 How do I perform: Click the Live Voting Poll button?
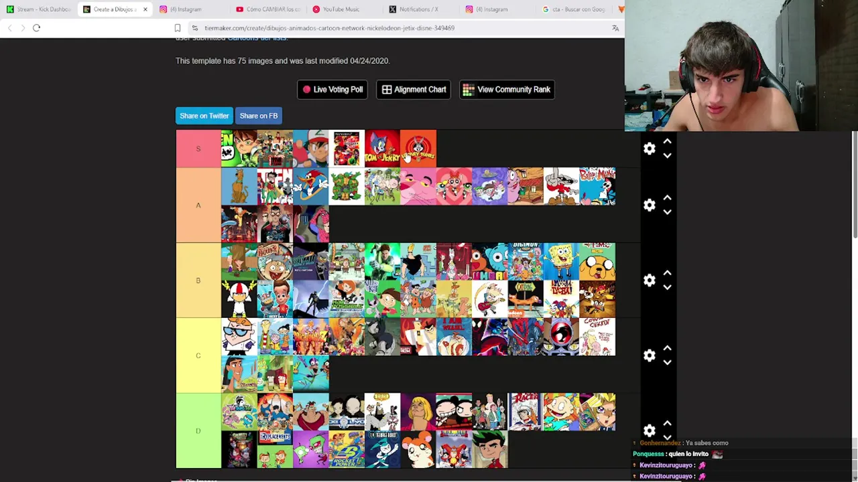(x=332, y=90)
